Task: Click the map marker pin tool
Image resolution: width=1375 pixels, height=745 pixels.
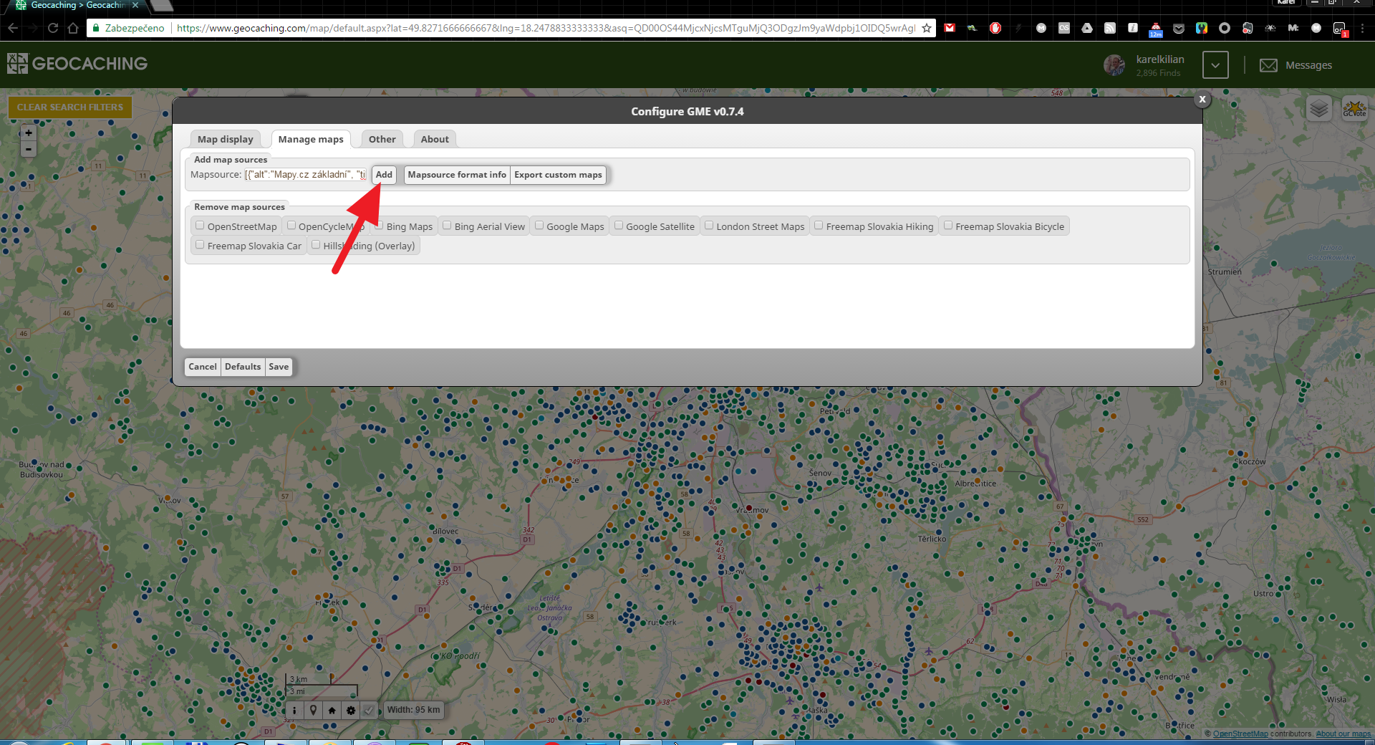Action: (x=313, y=711)
